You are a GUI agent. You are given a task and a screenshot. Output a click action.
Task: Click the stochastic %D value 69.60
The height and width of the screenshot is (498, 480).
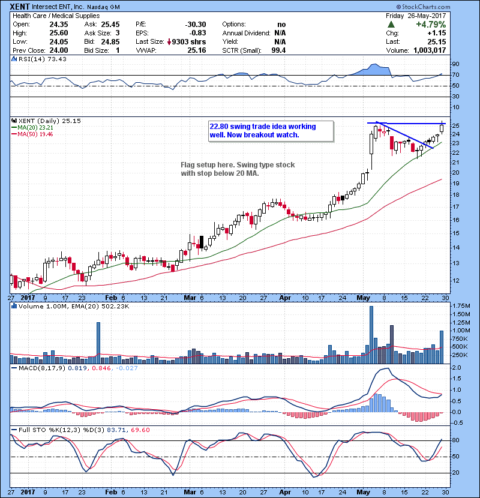point(140,430)
